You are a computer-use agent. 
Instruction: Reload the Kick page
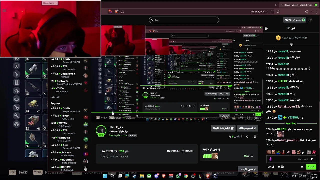[306, 12]
